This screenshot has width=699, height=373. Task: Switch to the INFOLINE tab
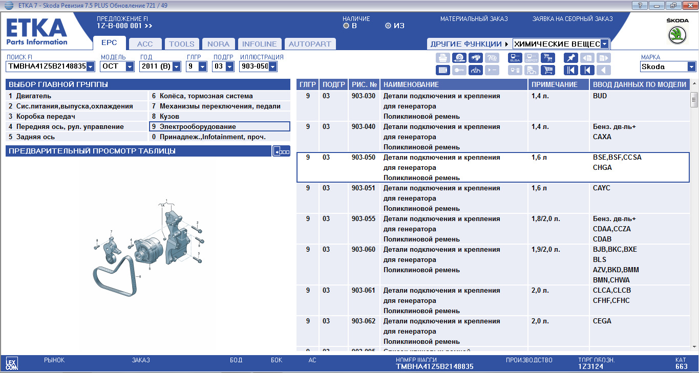click(x=259, y=44)
